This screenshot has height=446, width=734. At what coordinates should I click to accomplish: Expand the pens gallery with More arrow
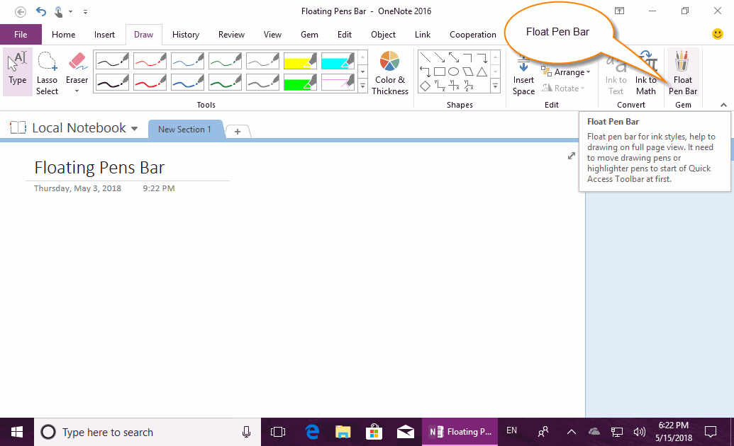coord(363,86)
